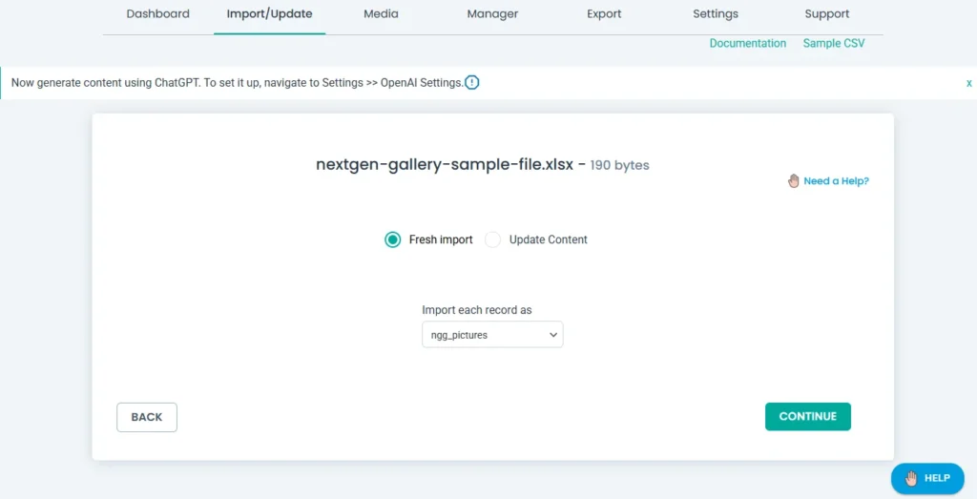Open the floating HELP chat button
This screenshot has width=977, height=499.
tap(926, 478)
